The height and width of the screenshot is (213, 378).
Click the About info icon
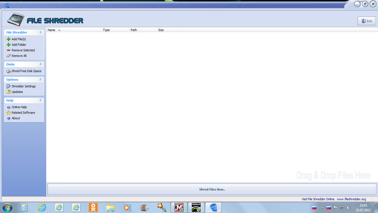point(9,118)
